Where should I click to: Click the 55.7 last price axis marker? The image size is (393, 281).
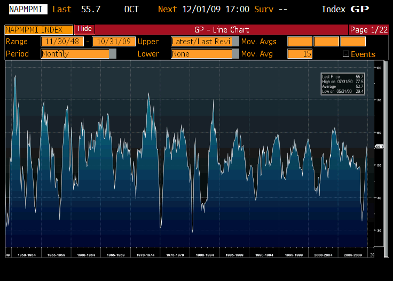[x=380, y=146]
